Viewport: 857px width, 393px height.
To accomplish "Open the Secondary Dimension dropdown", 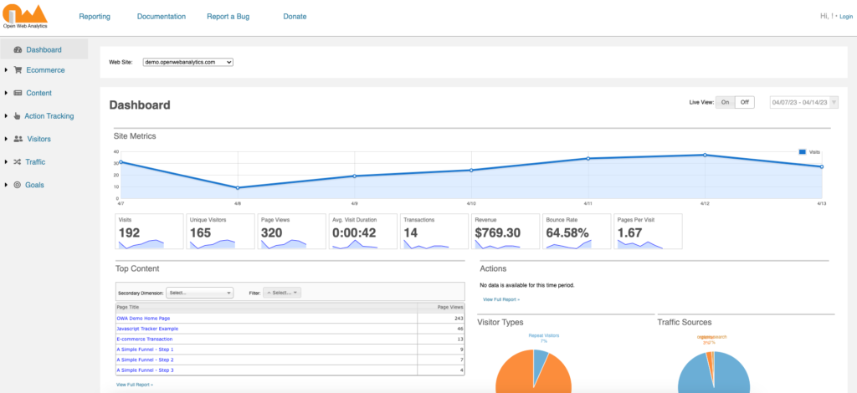I will pyautogui.click(x=199, y=293).
